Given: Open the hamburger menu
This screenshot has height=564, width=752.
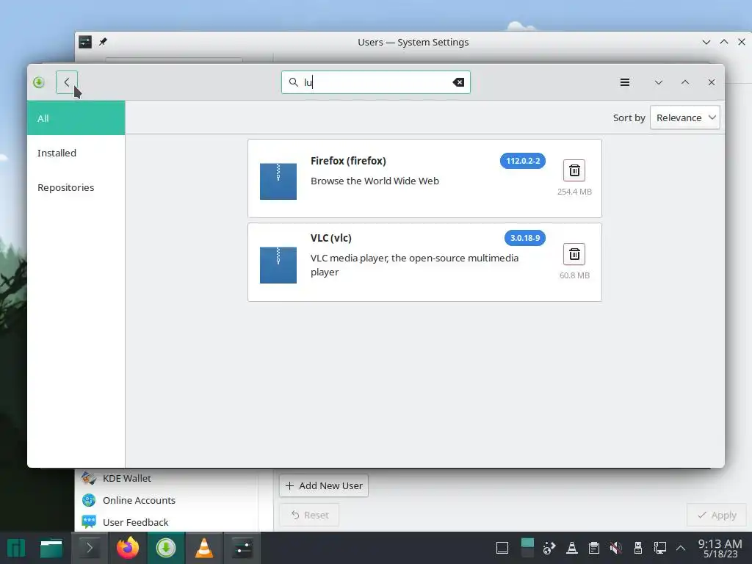Looking at the screenshot, I should [x=624, y=82].
